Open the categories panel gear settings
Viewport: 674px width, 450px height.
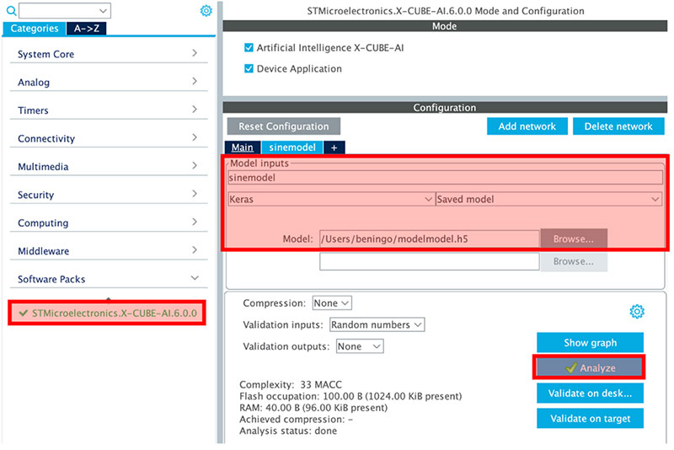(206, 11)
